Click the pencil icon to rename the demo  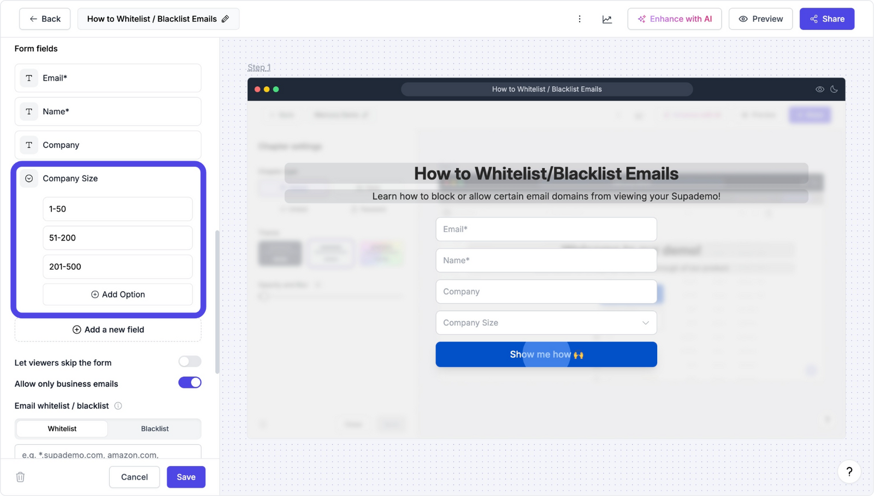[x=225, y=19]
